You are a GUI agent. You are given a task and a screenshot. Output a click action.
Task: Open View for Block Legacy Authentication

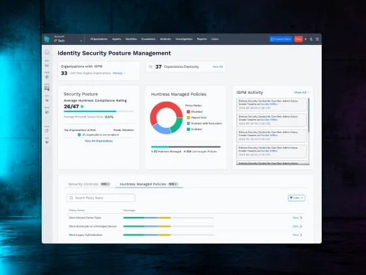pyautogui.click(x=297, y=235)
